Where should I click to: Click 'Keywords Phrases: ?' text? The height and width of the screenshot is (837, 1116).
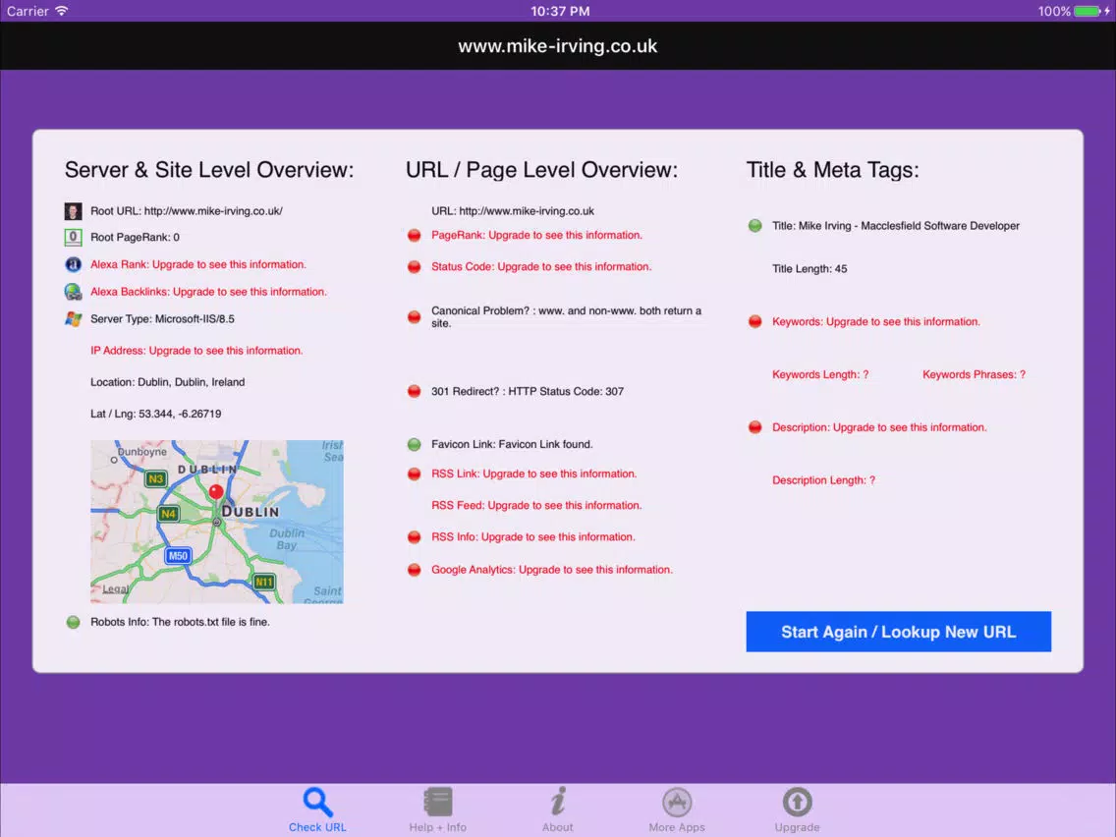coord(974,374)
